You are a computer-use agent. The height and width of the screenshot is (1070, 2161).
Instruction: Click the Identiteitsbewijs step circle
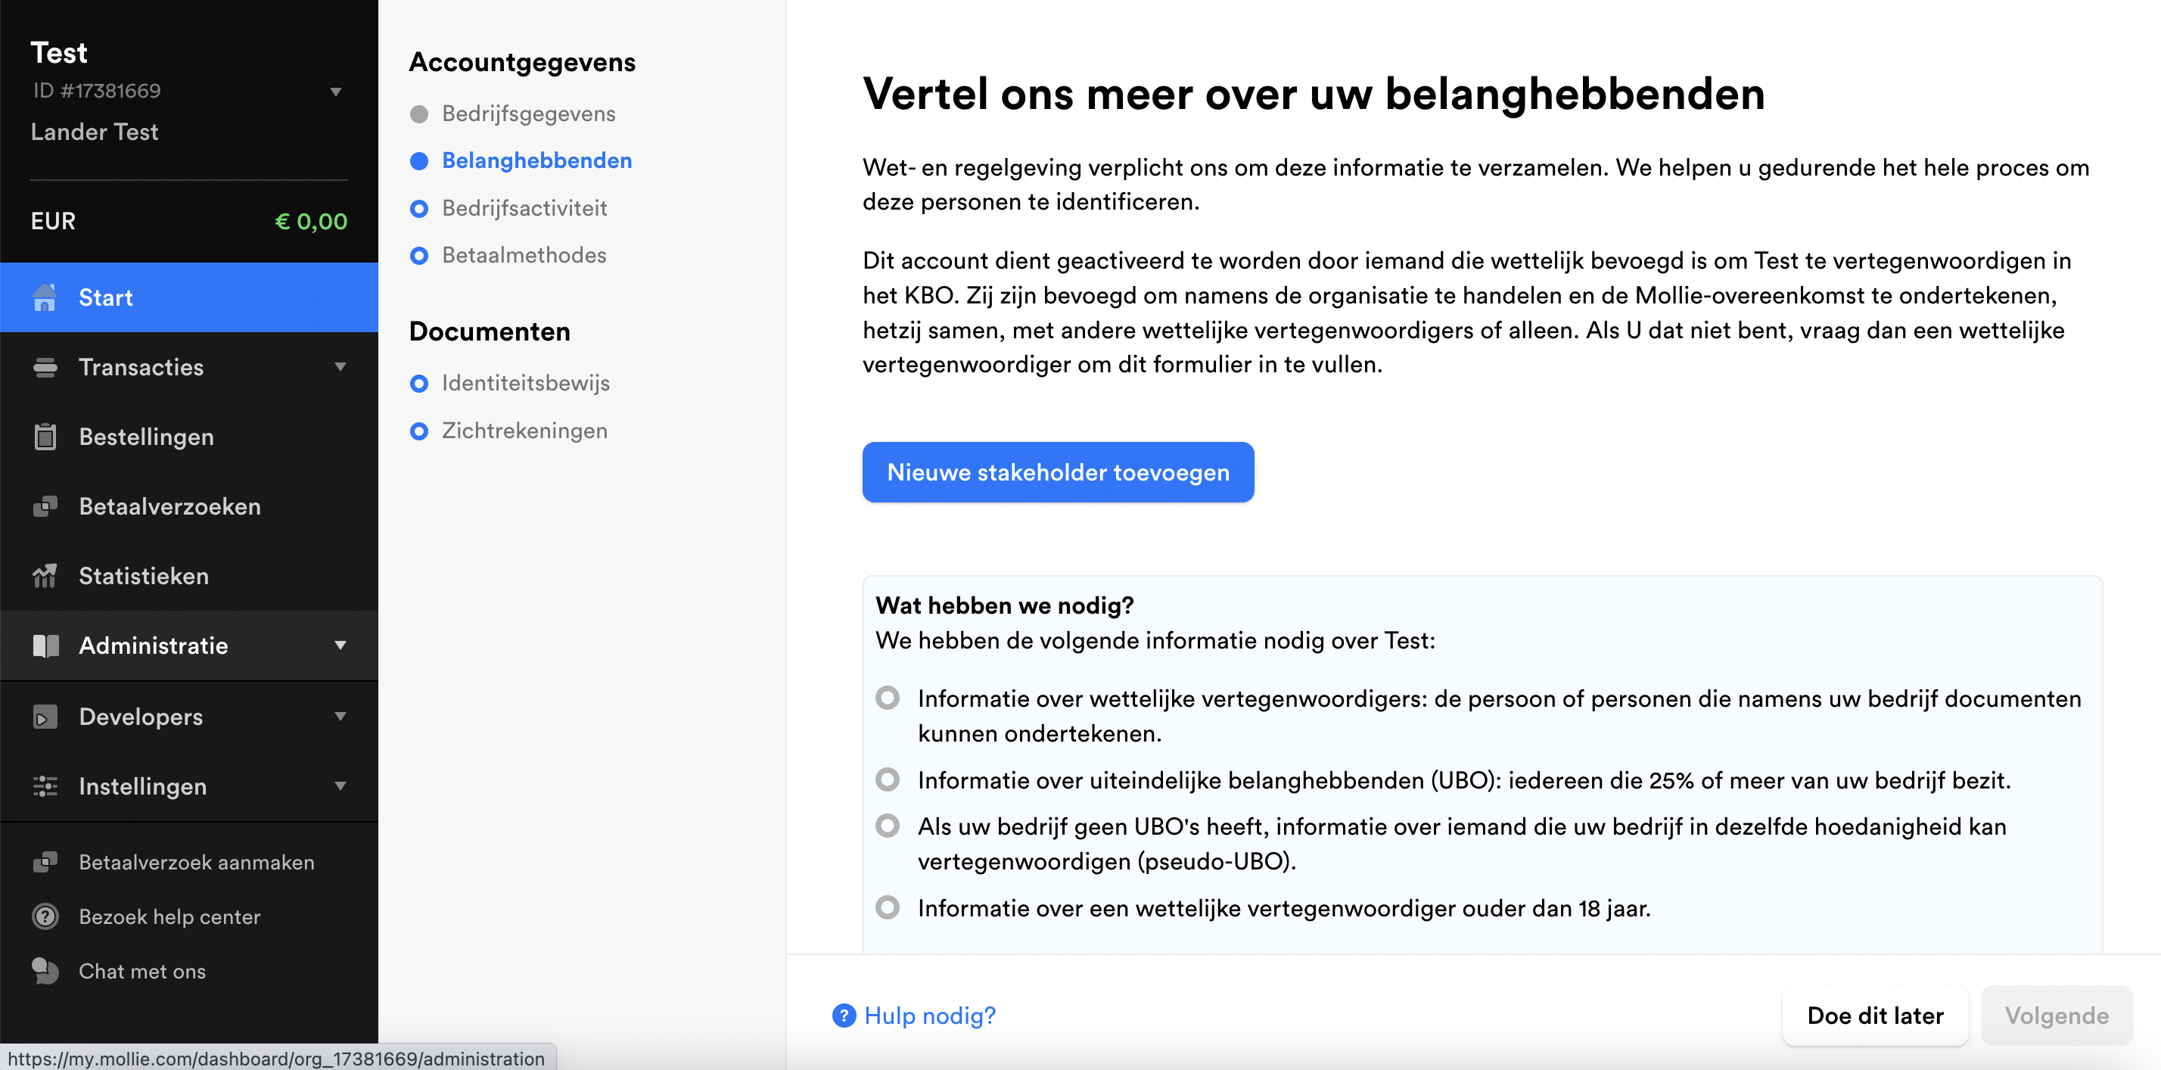coord(419,384)
